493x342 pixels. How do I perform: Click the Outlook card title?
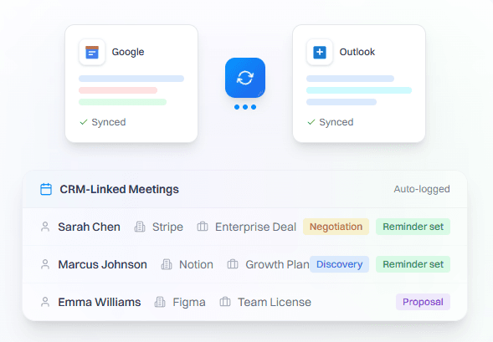[x=357, y=52]
